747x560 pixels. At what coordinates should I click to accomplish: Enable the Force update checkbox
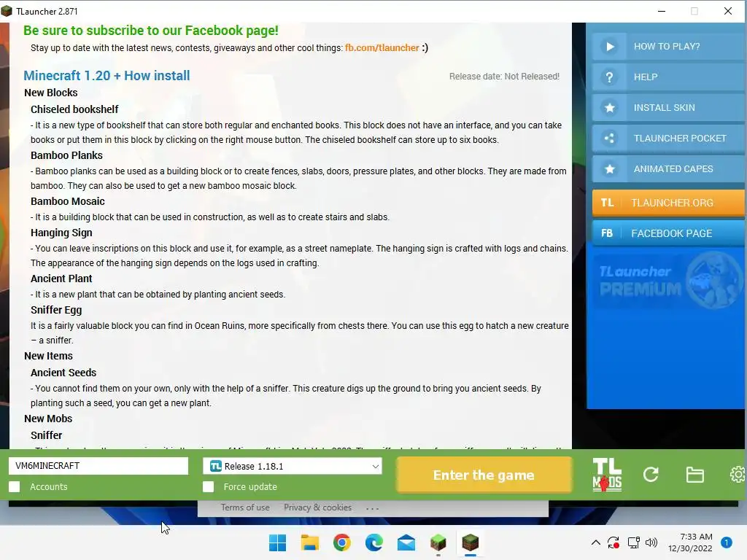[208, 486]
